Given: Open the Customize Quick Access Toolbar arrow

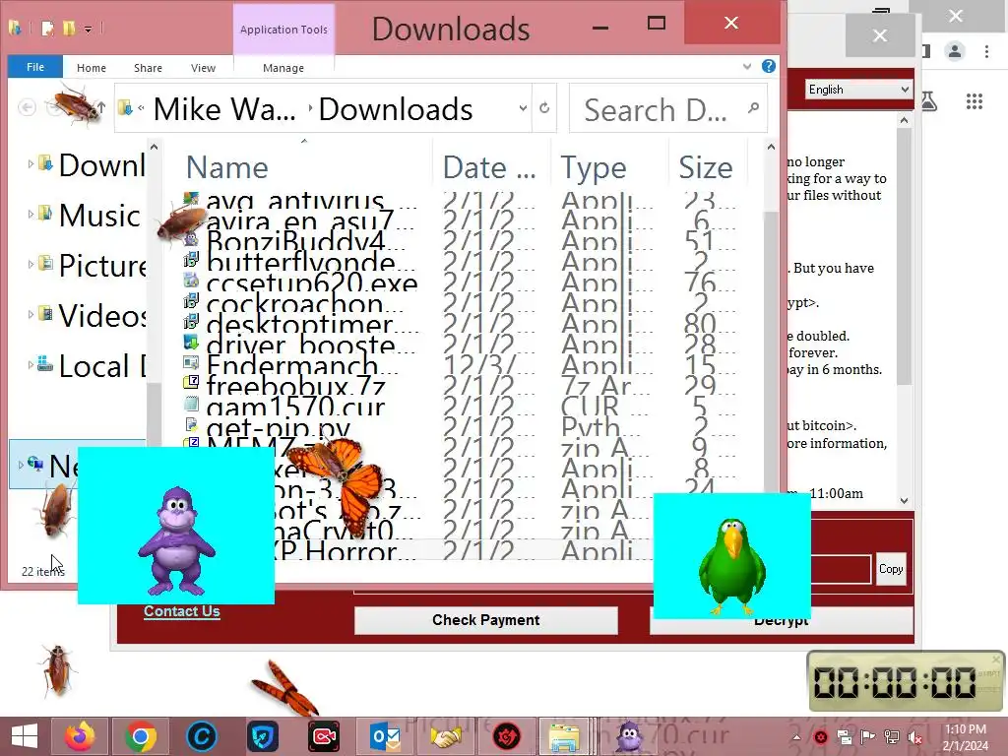Looking at the screenshot, I should (88, 29).
